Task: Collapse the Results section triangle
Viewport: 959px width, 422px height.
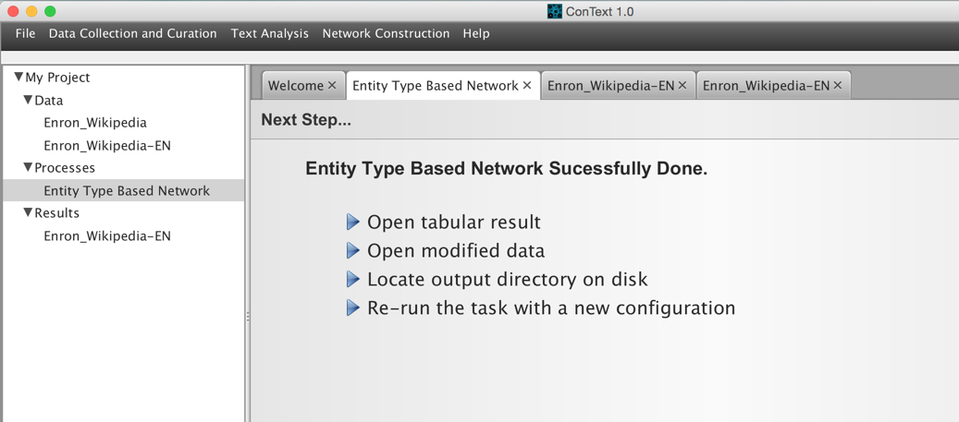Action: tap(28, 212)
